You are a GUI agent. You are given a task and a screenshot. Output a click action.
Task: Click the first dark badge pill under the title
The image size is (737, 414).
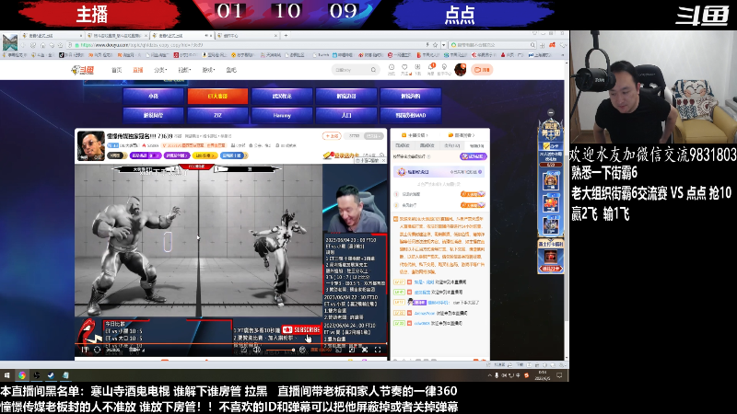[116, 155]
